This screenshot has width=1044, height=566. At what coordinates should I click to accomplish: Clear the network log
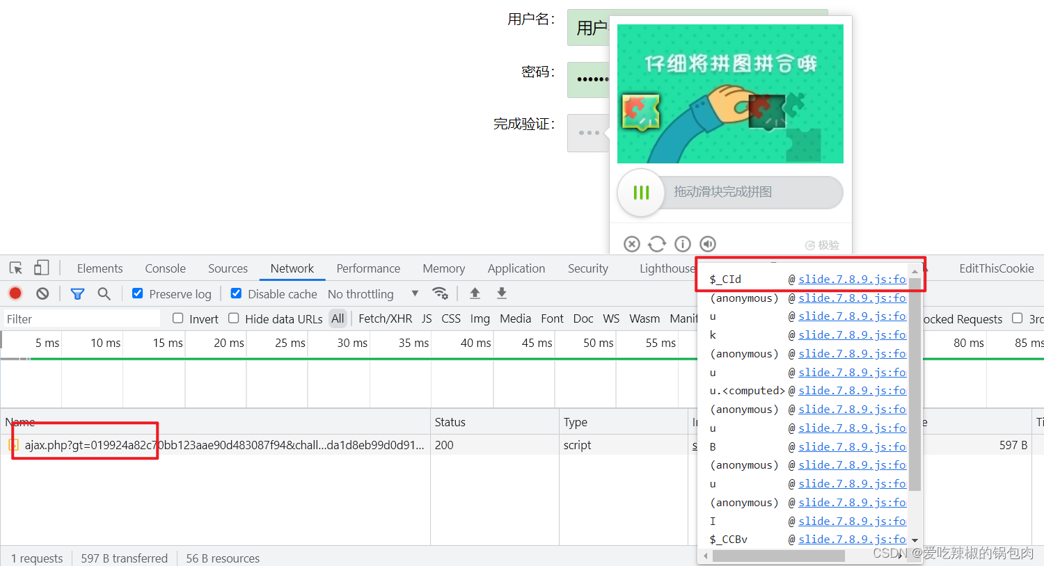42,293
